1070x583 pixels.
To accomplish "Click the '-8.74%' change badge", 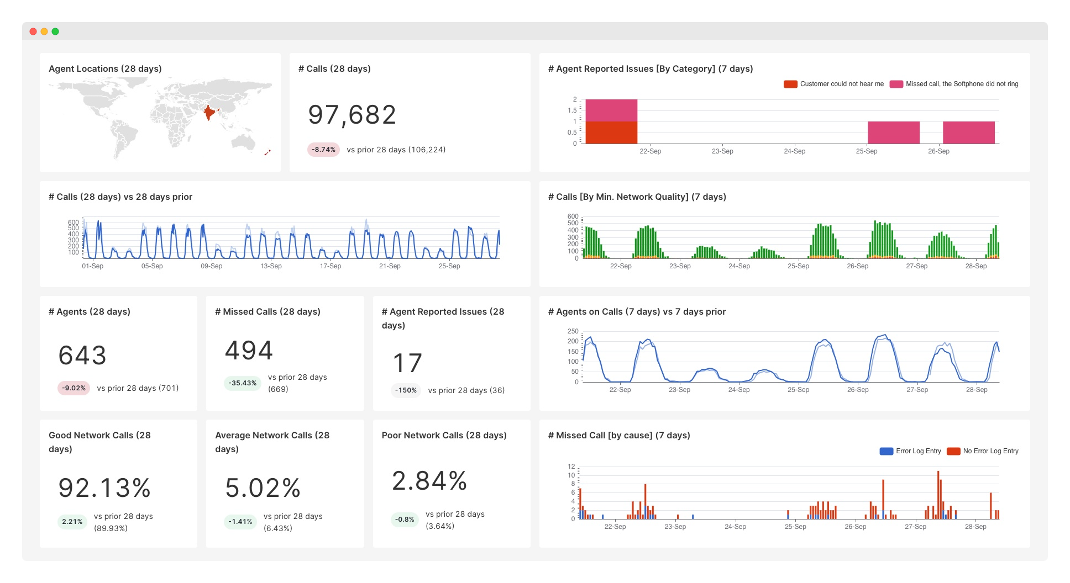I will 323,150.
